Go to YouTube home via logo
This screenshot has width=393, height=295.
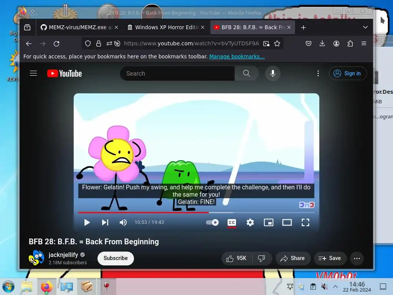click(x=64, y=73)
